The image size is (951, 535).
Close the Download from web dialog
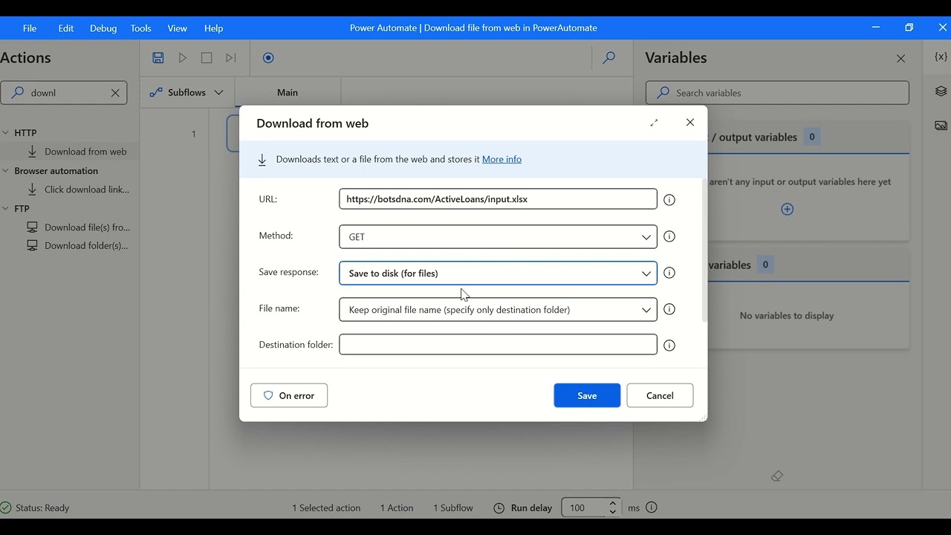tap(689, 123)
